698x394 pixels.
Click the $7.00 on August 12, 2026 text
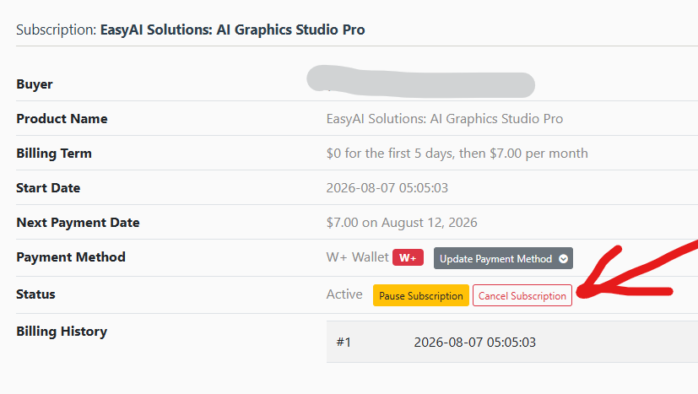coord(402,222)
